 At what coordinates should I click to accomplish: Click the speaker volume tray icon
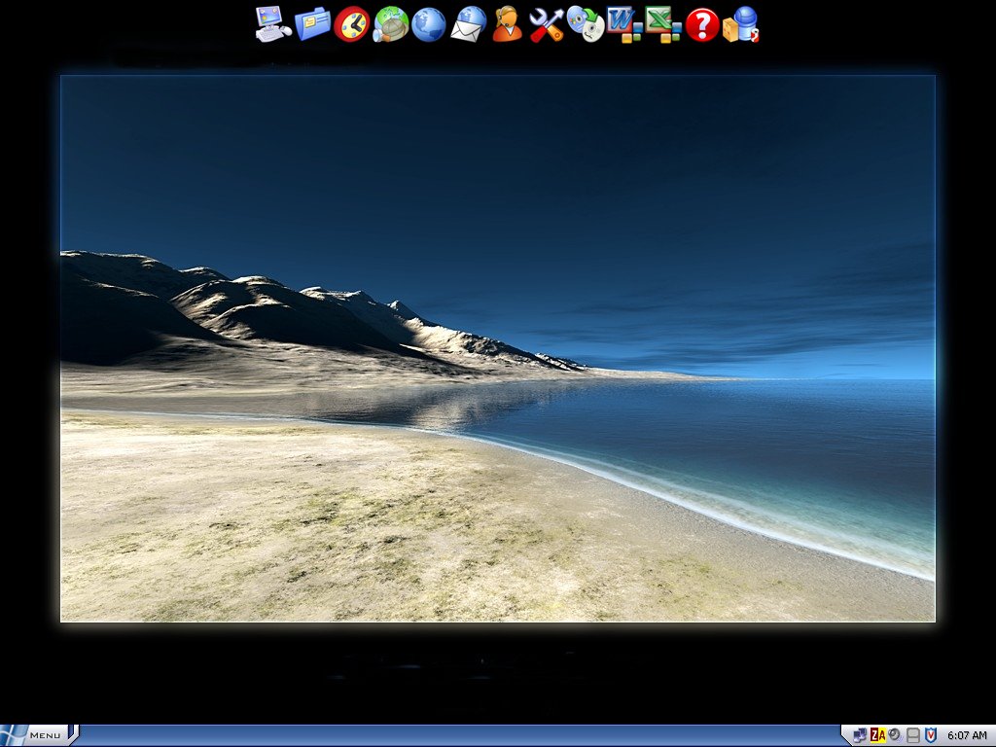(894, 735)
